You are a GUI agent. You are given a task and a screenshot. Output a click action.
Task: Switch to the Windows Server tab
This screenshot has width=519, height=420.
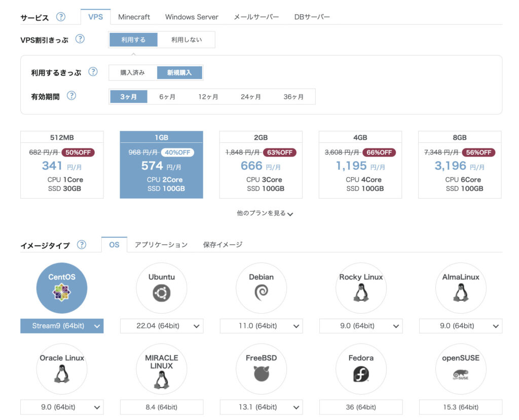pos(192,17)
